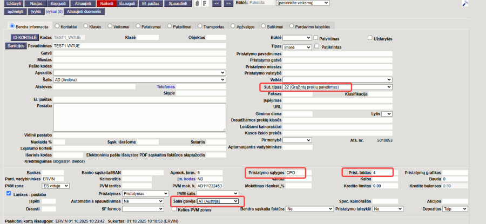Click the Pristatymo sąlygos field with CPO
Viewport: 486px width, 224px height.
tap(299, 172)
